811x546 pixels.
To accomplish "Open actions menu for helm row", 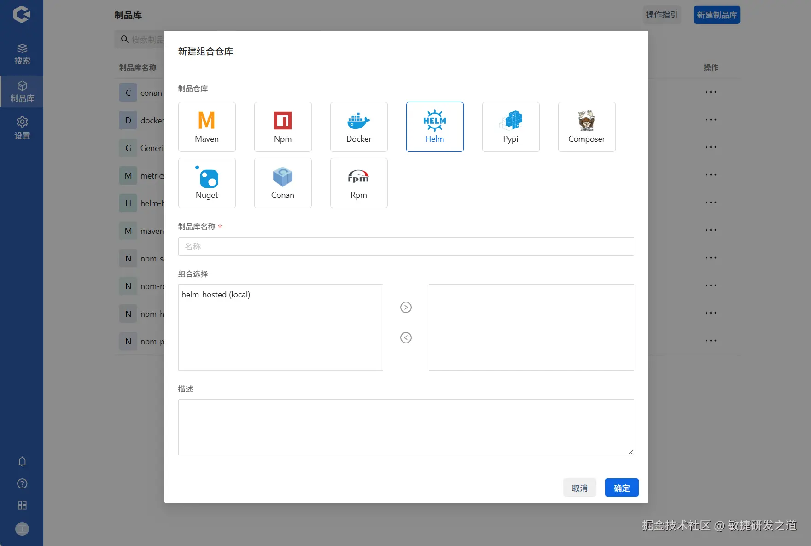I will click(711, 203).
